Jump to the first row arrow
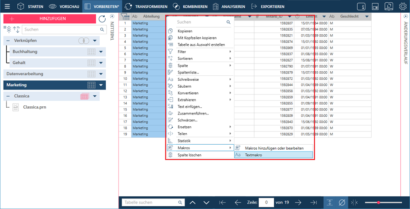 [x=222, y=202]
